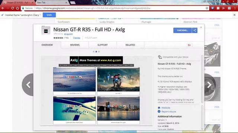This screenshot has height=133, width=238.
Task: Click the Sunflowers theme label in background
Action: tap(64, 22)
